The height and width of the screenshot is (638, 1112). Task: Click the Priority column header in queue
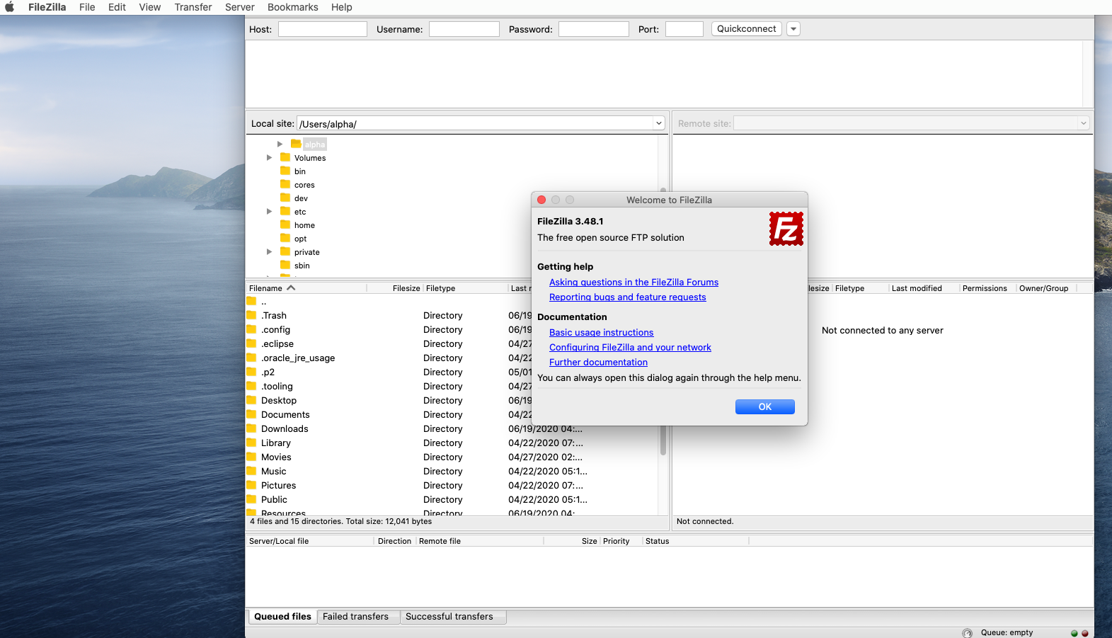[621, 541]
